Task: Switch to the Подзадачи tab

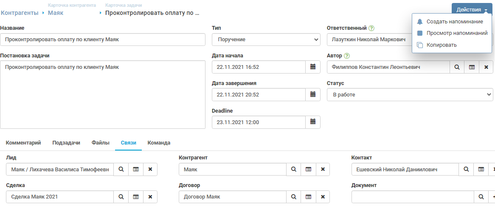Action: point(66,143)
